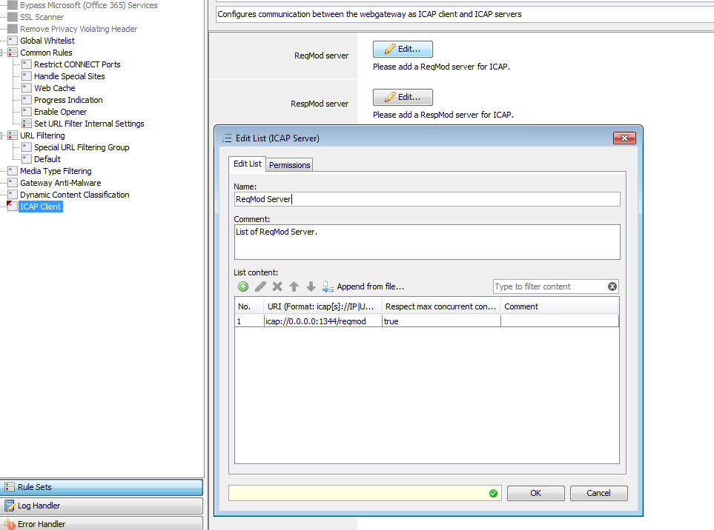
Task: Switch to the Permissions tab
Action: click(288, 164)
